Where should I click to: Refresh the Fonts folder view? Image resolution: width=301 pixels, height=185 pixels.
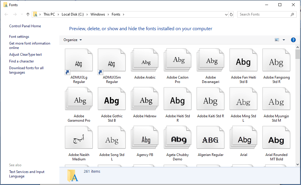[231, 14]
